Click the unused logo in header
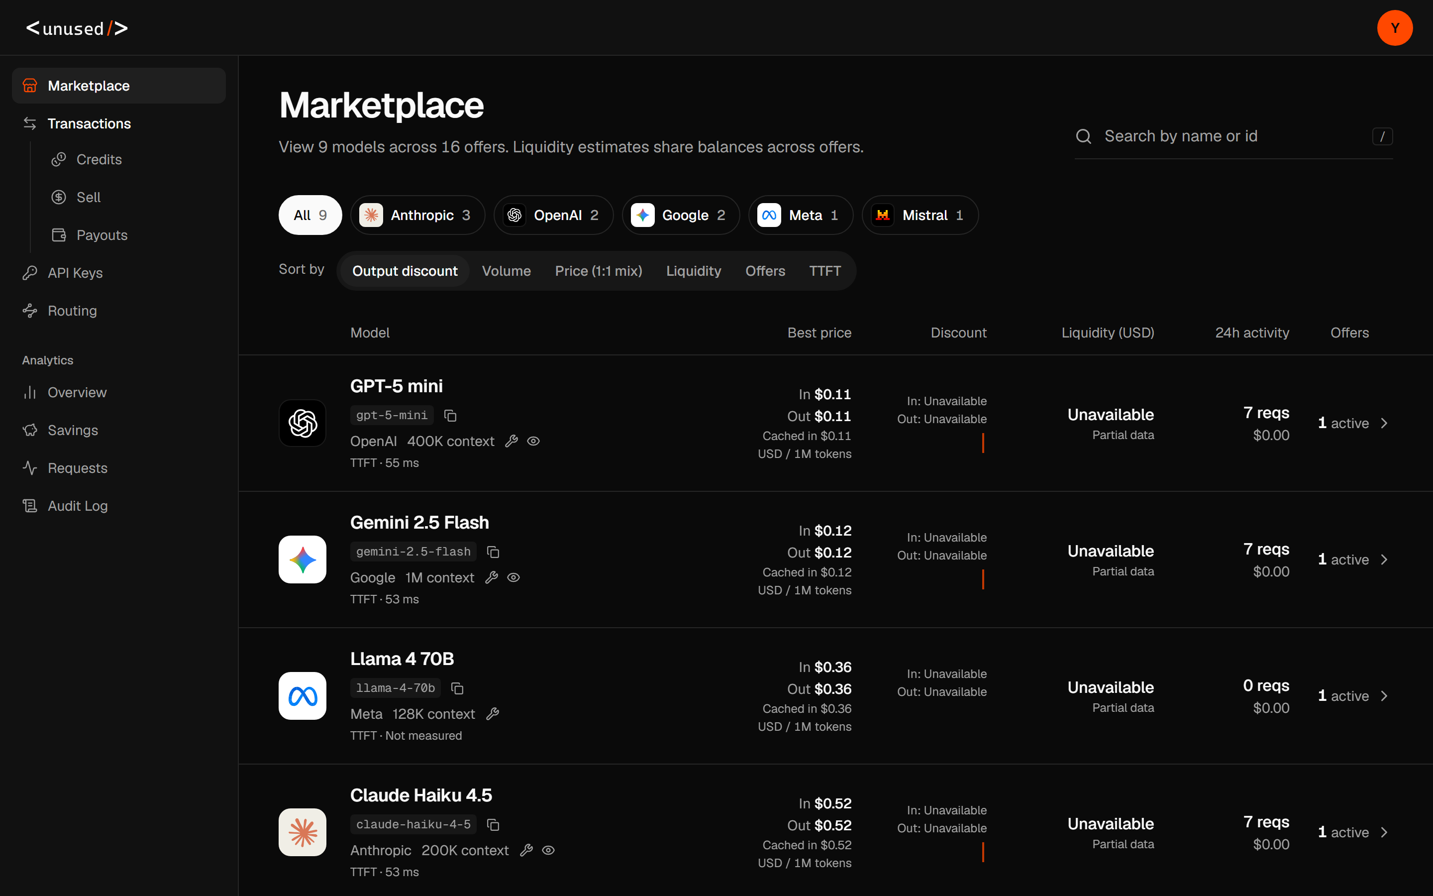 pyautogui.click(x=77, y=28)
